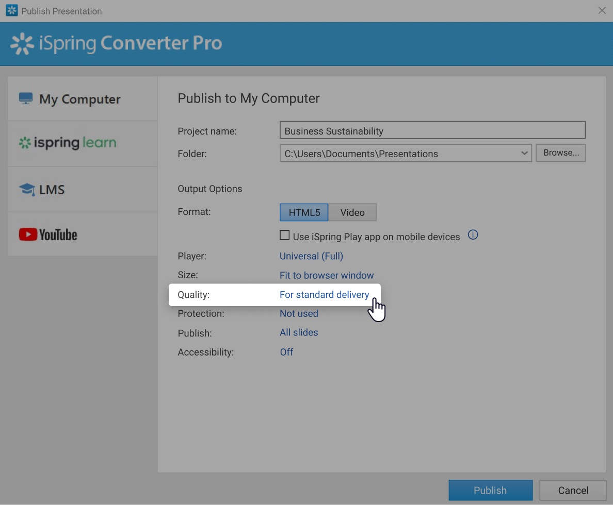613x505 pixels.
Task: Click the Project name: label
Action: (207, 131)
